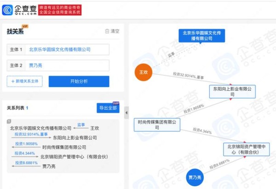Click the 投资1.9058% edge label in graph
The image size is (276, 189).
pos(194,109)
